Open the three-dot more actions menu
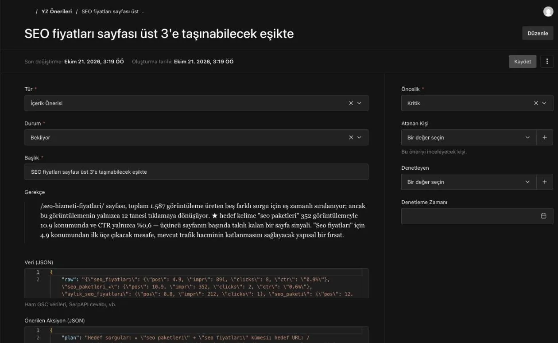The image size is (558, 343). [547, 62]
